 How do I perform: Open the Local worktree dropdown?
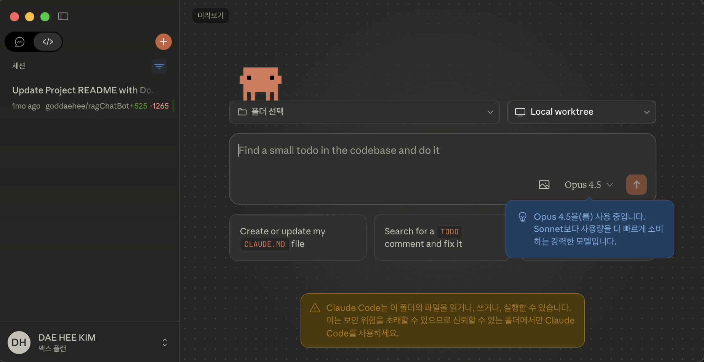click(x=581, y=112)
